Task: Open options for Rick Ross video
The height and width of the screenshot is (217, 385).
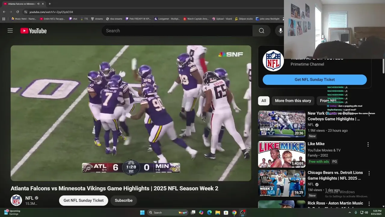Action: [369, 204]
